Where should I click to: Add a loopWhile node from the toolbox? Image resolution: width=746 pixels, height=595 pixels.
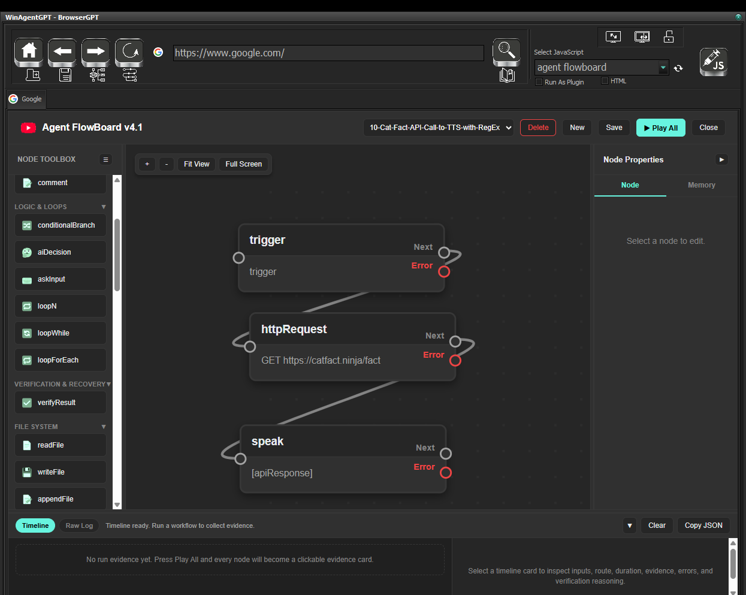(x=61, y=333)
